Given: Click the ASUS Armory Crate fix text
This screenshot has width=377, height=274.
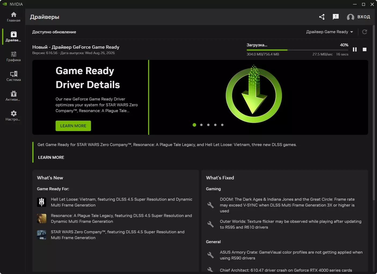Looking at the screenshot, I should [x=291, y=255].
